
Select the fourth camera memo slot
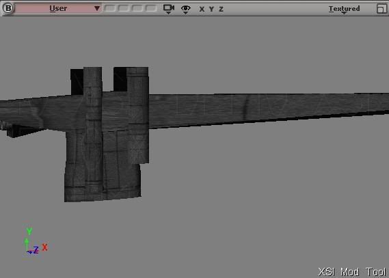click(x=150, y=8)
